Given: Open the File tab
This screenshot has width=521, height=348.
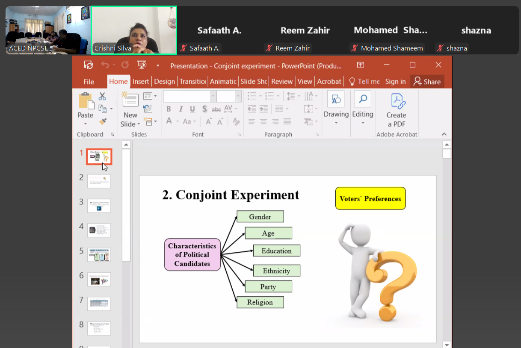Looking at the screenshot, I should pyautogui.click(x=89, y=82).
